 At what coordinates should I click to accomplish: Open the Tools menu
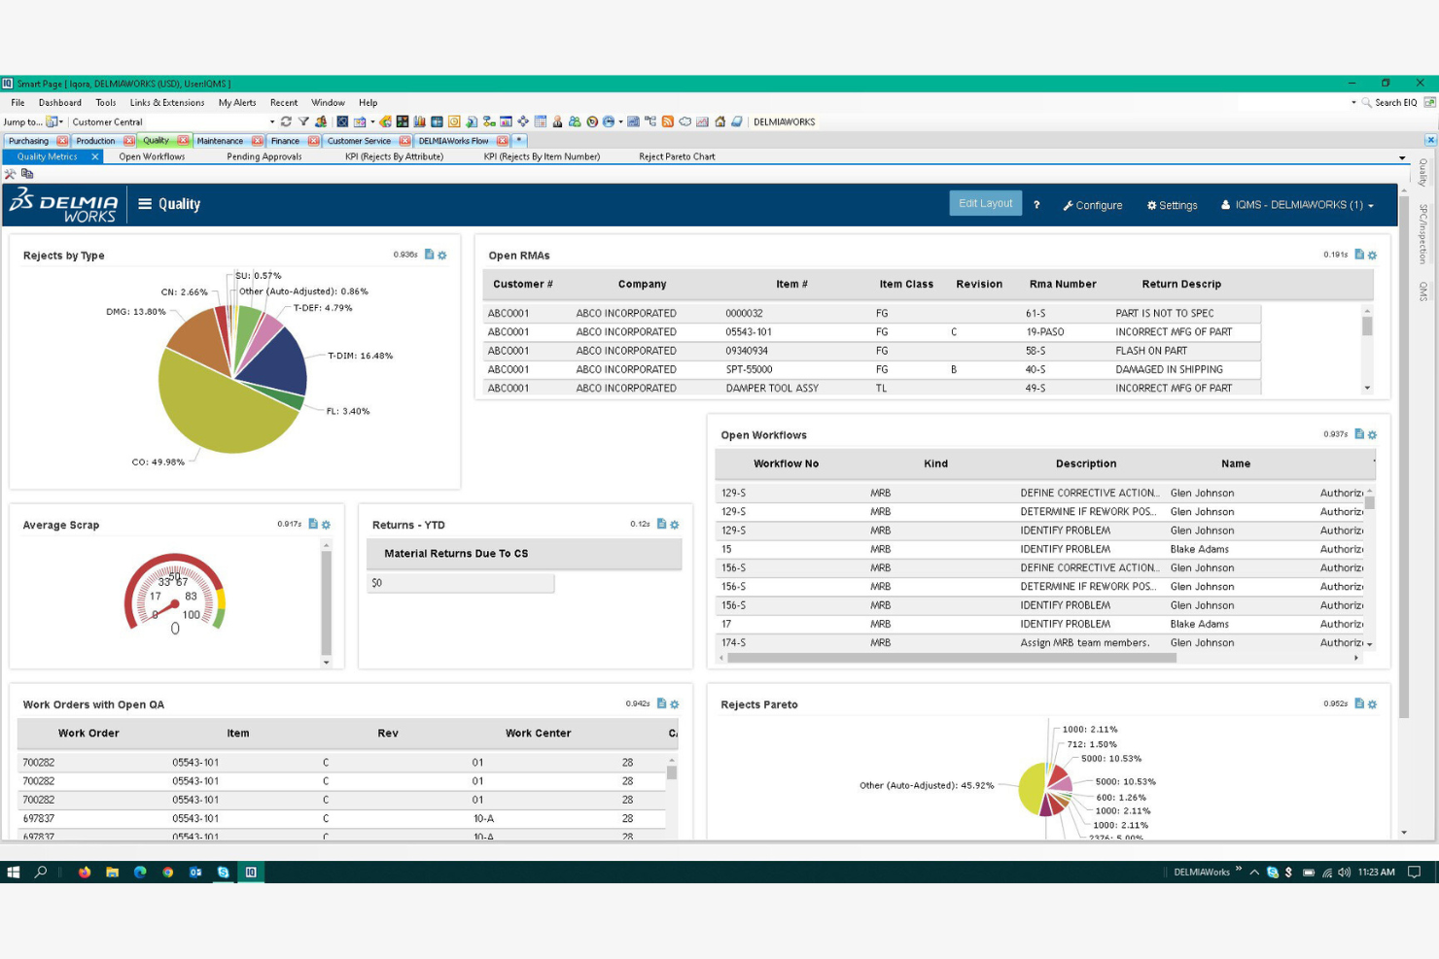[x=105, y=102]
